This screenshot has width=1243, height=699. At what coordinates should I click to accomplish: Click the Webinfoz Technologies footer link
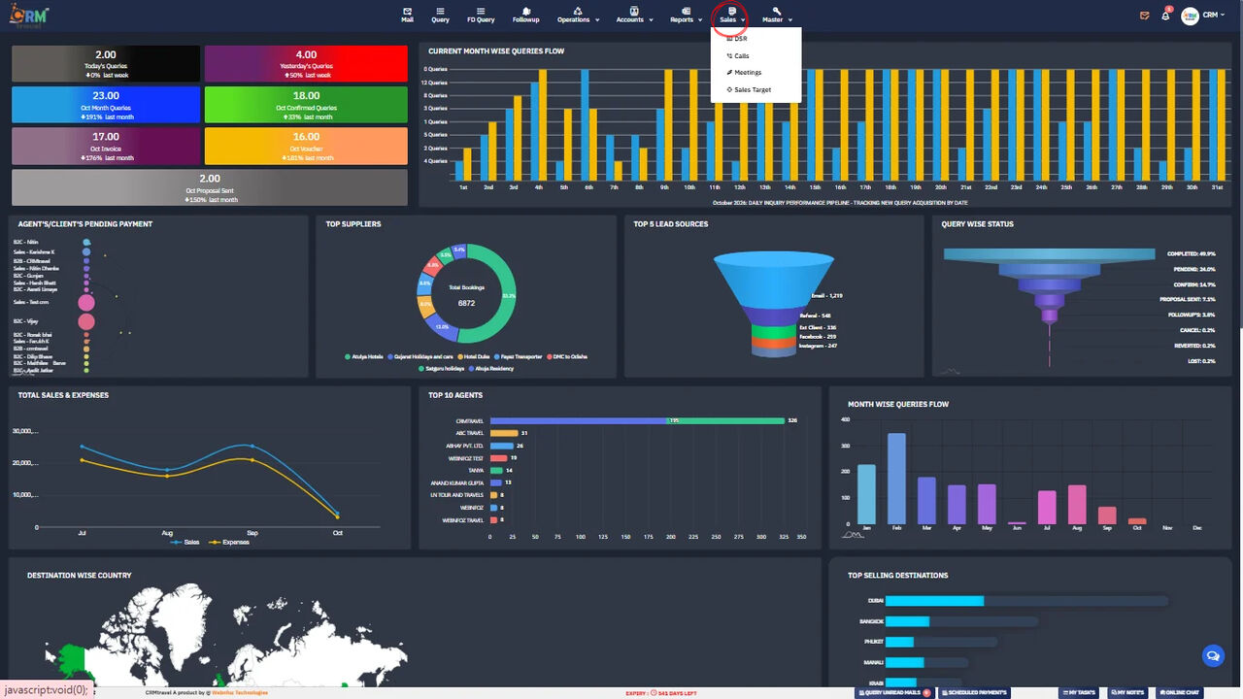[240, 692]
